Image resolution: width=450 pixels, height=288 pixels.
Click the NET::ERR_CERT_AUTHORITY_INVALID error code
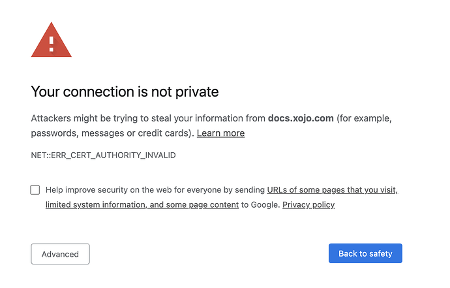103,155
